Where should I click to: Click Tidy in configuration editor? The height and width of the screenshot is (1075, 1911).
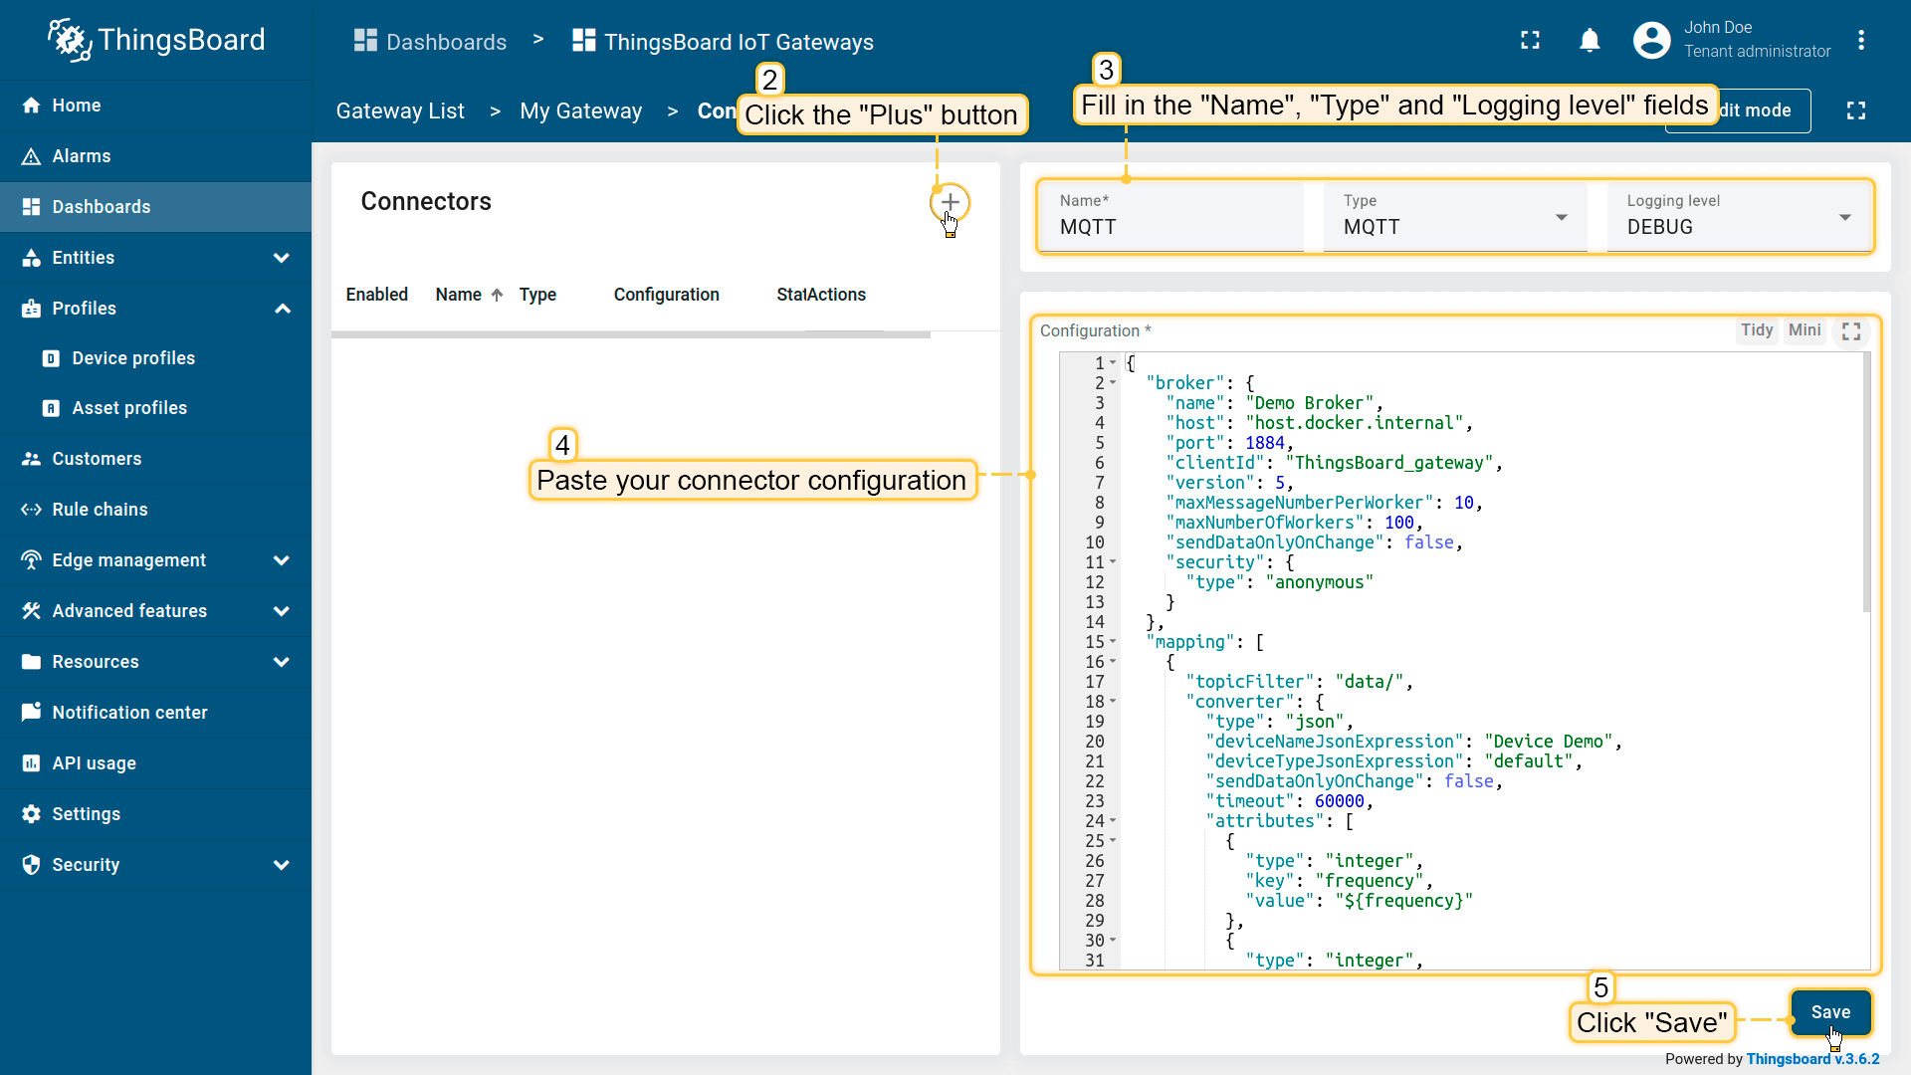click(1757, 330)
